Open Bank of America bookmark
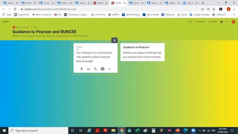Screen dimensions: 238x134 [42, 15]
